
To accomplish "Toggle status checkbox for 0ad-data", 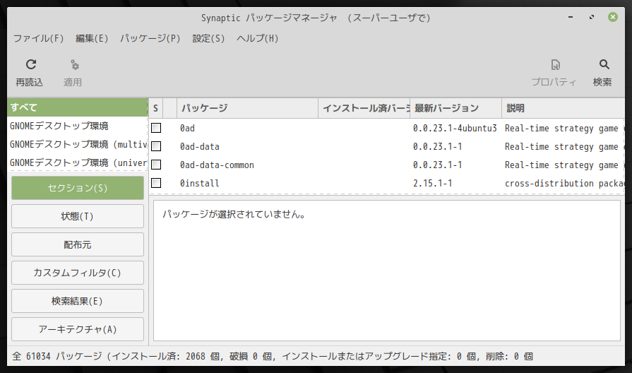I will (x=156, y=146).
